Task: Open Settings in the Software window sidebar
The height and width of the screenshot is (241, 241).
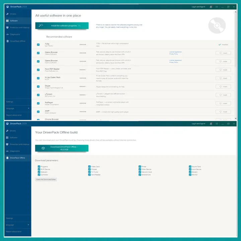Action: (10, 102)
